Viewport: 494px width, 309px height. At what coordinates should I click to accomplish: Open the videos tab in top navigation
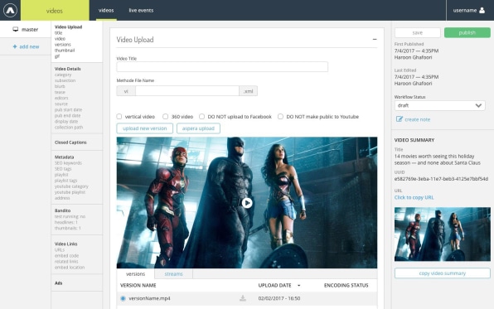(x=106, y=11)
